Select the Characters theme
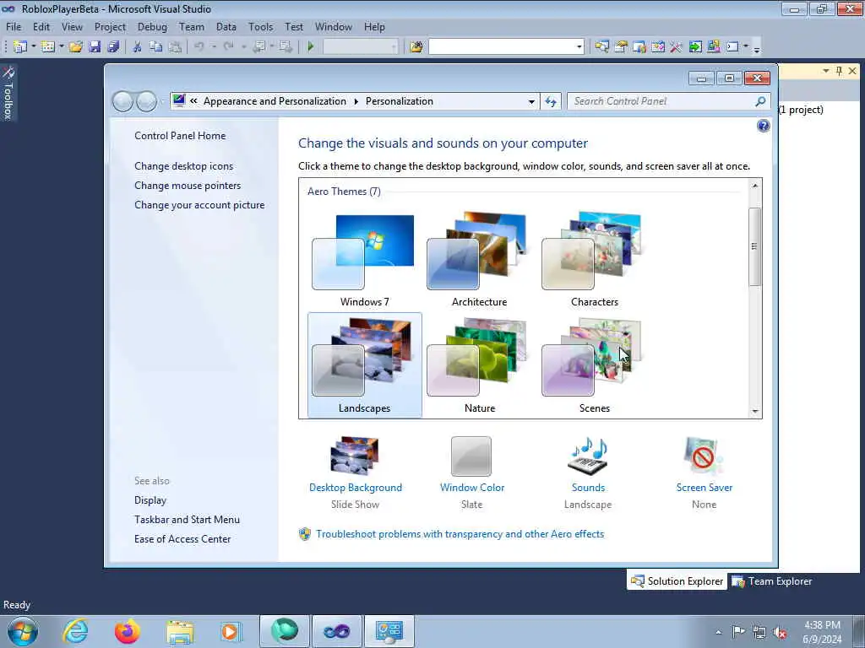Image resolution: width=865 pixels, height=648 pixels. click(x=594, y=260)
